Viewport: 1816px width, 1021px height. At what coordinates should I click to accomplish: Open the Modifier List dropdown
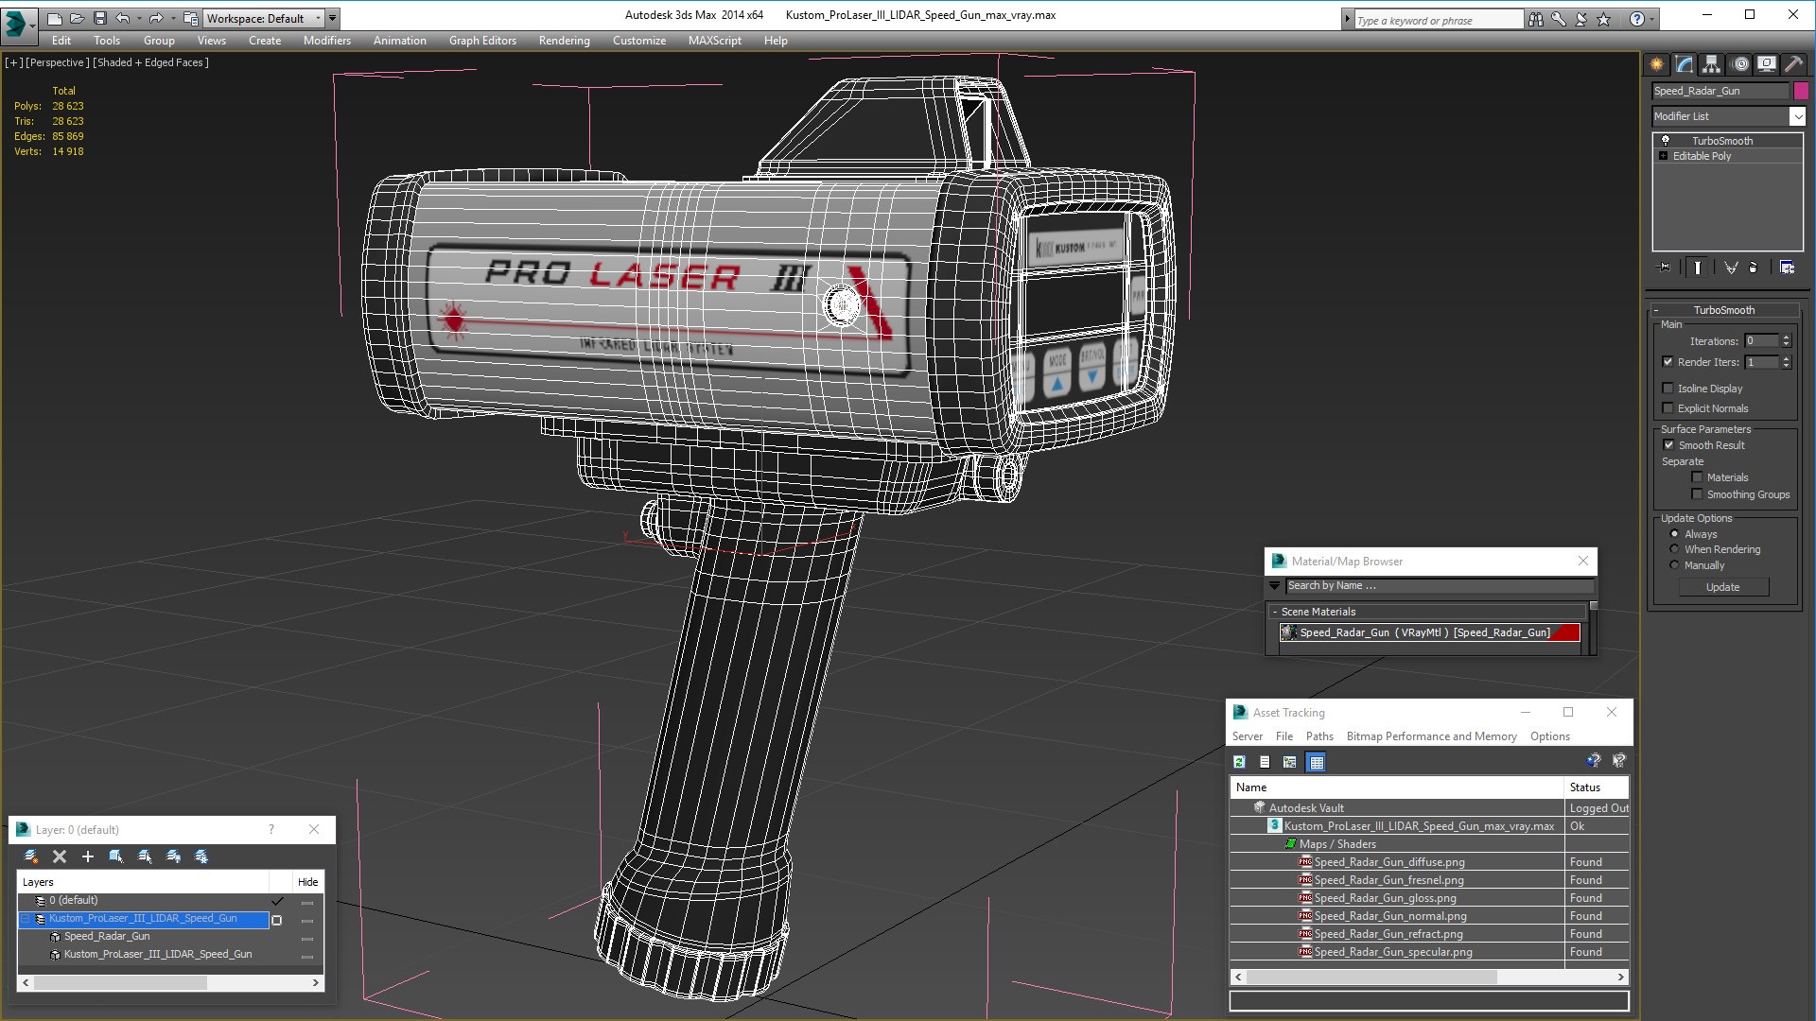1797,116
